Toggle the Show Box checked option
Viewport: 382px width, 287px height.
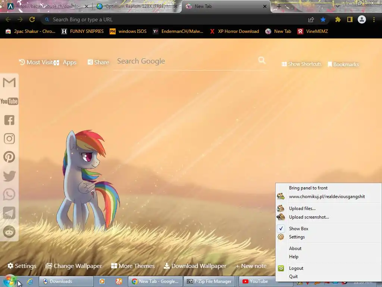pyautogui.click(x=328, y=229)
